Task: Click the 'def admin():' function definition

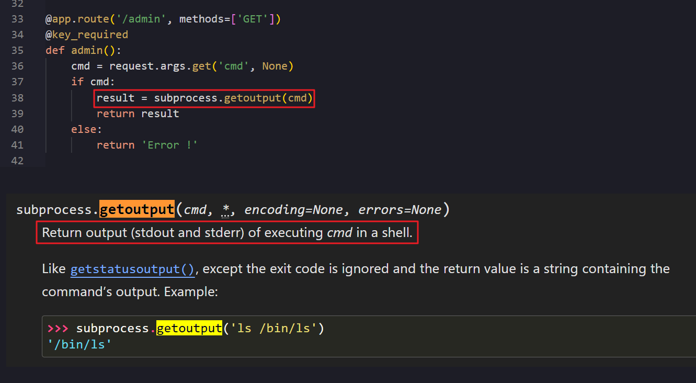Action: pyautogui.click(x=84, y=51)
